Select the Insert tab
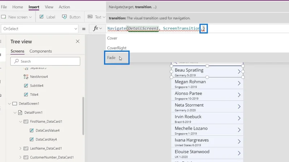Viewport: 289px width, 162px height. 34,7
